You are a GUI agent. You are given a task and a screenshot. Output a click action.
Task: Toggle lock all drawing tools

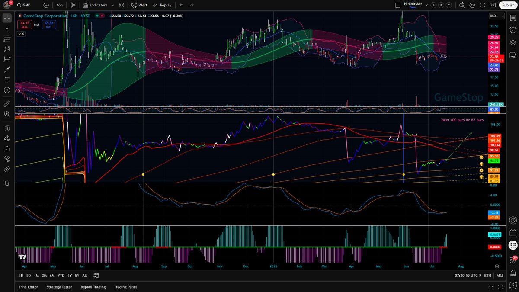click(x=7, y=148)
